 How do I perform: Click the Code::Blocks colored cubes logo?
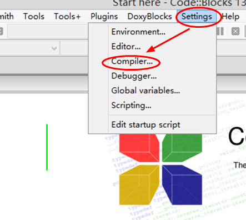pos(160,169)
